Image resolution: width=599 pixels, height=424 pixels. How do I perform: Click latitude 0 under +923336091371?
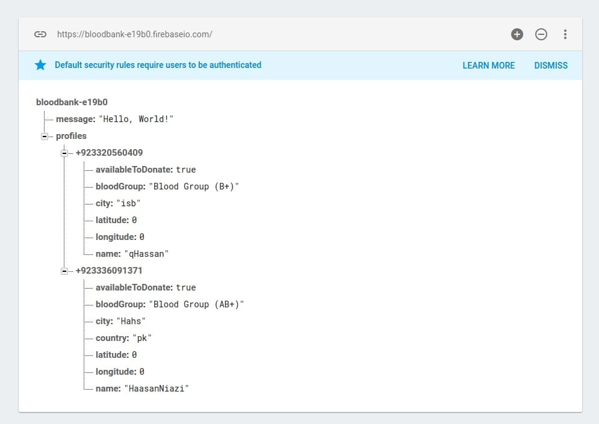point(134,355)
